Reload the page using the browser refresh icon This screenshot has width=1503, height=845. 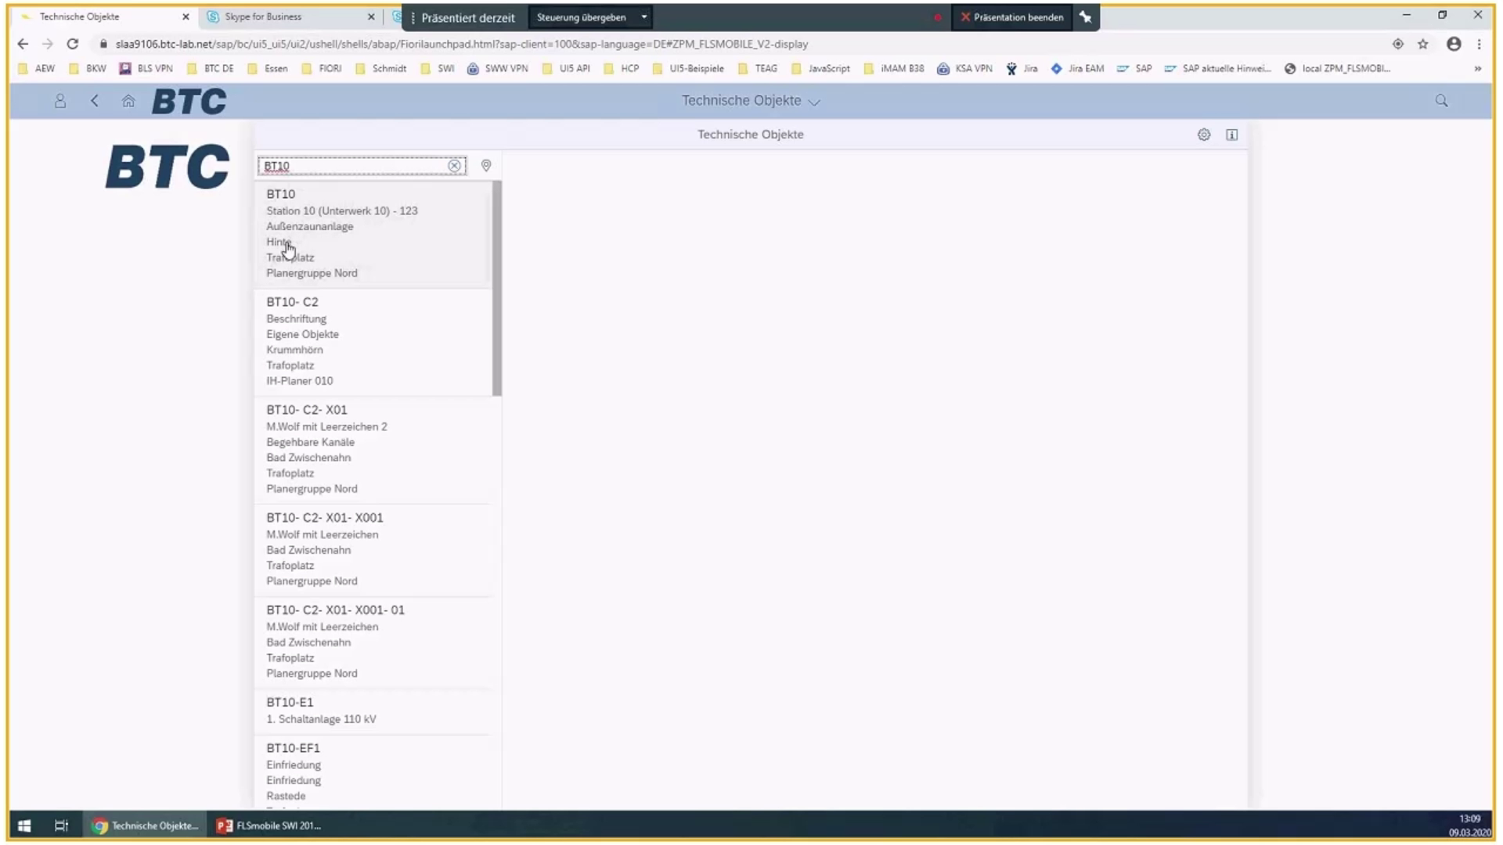tap(72, 45)
